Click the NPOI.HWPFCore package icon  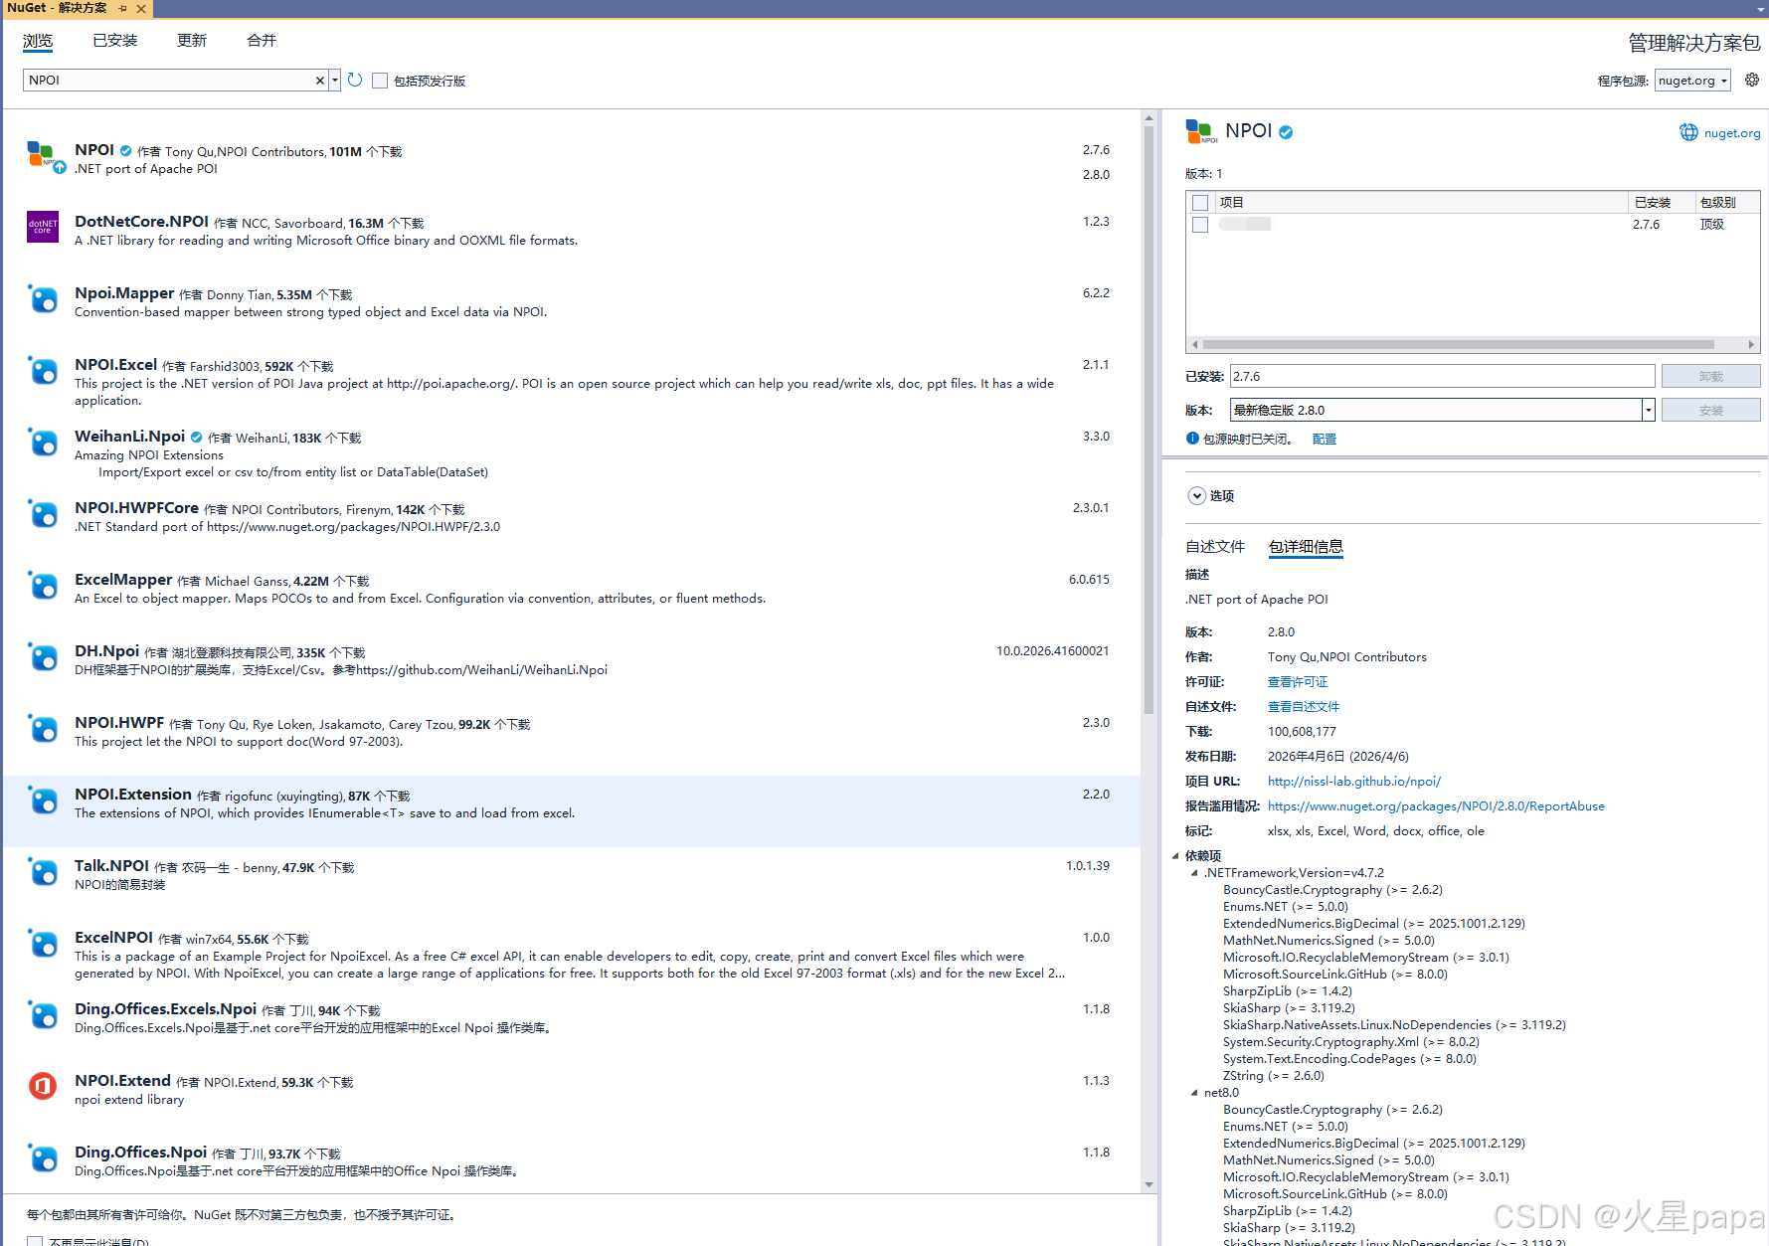click(x=43, y=513)
